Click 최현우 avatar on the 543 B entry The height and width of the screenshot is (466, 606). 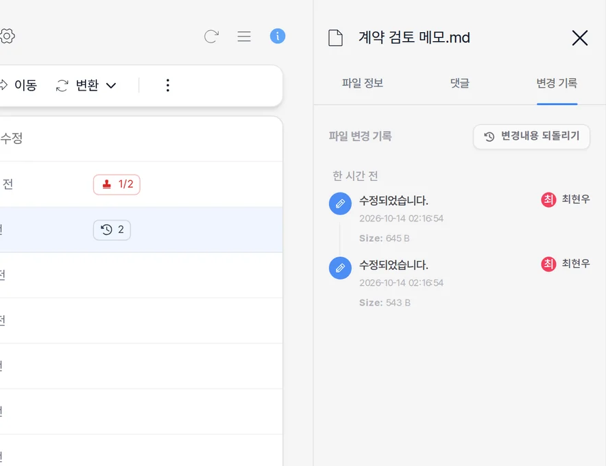(548, 264)
